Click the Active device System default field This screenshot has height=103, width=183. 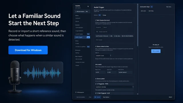pos(125,72)
